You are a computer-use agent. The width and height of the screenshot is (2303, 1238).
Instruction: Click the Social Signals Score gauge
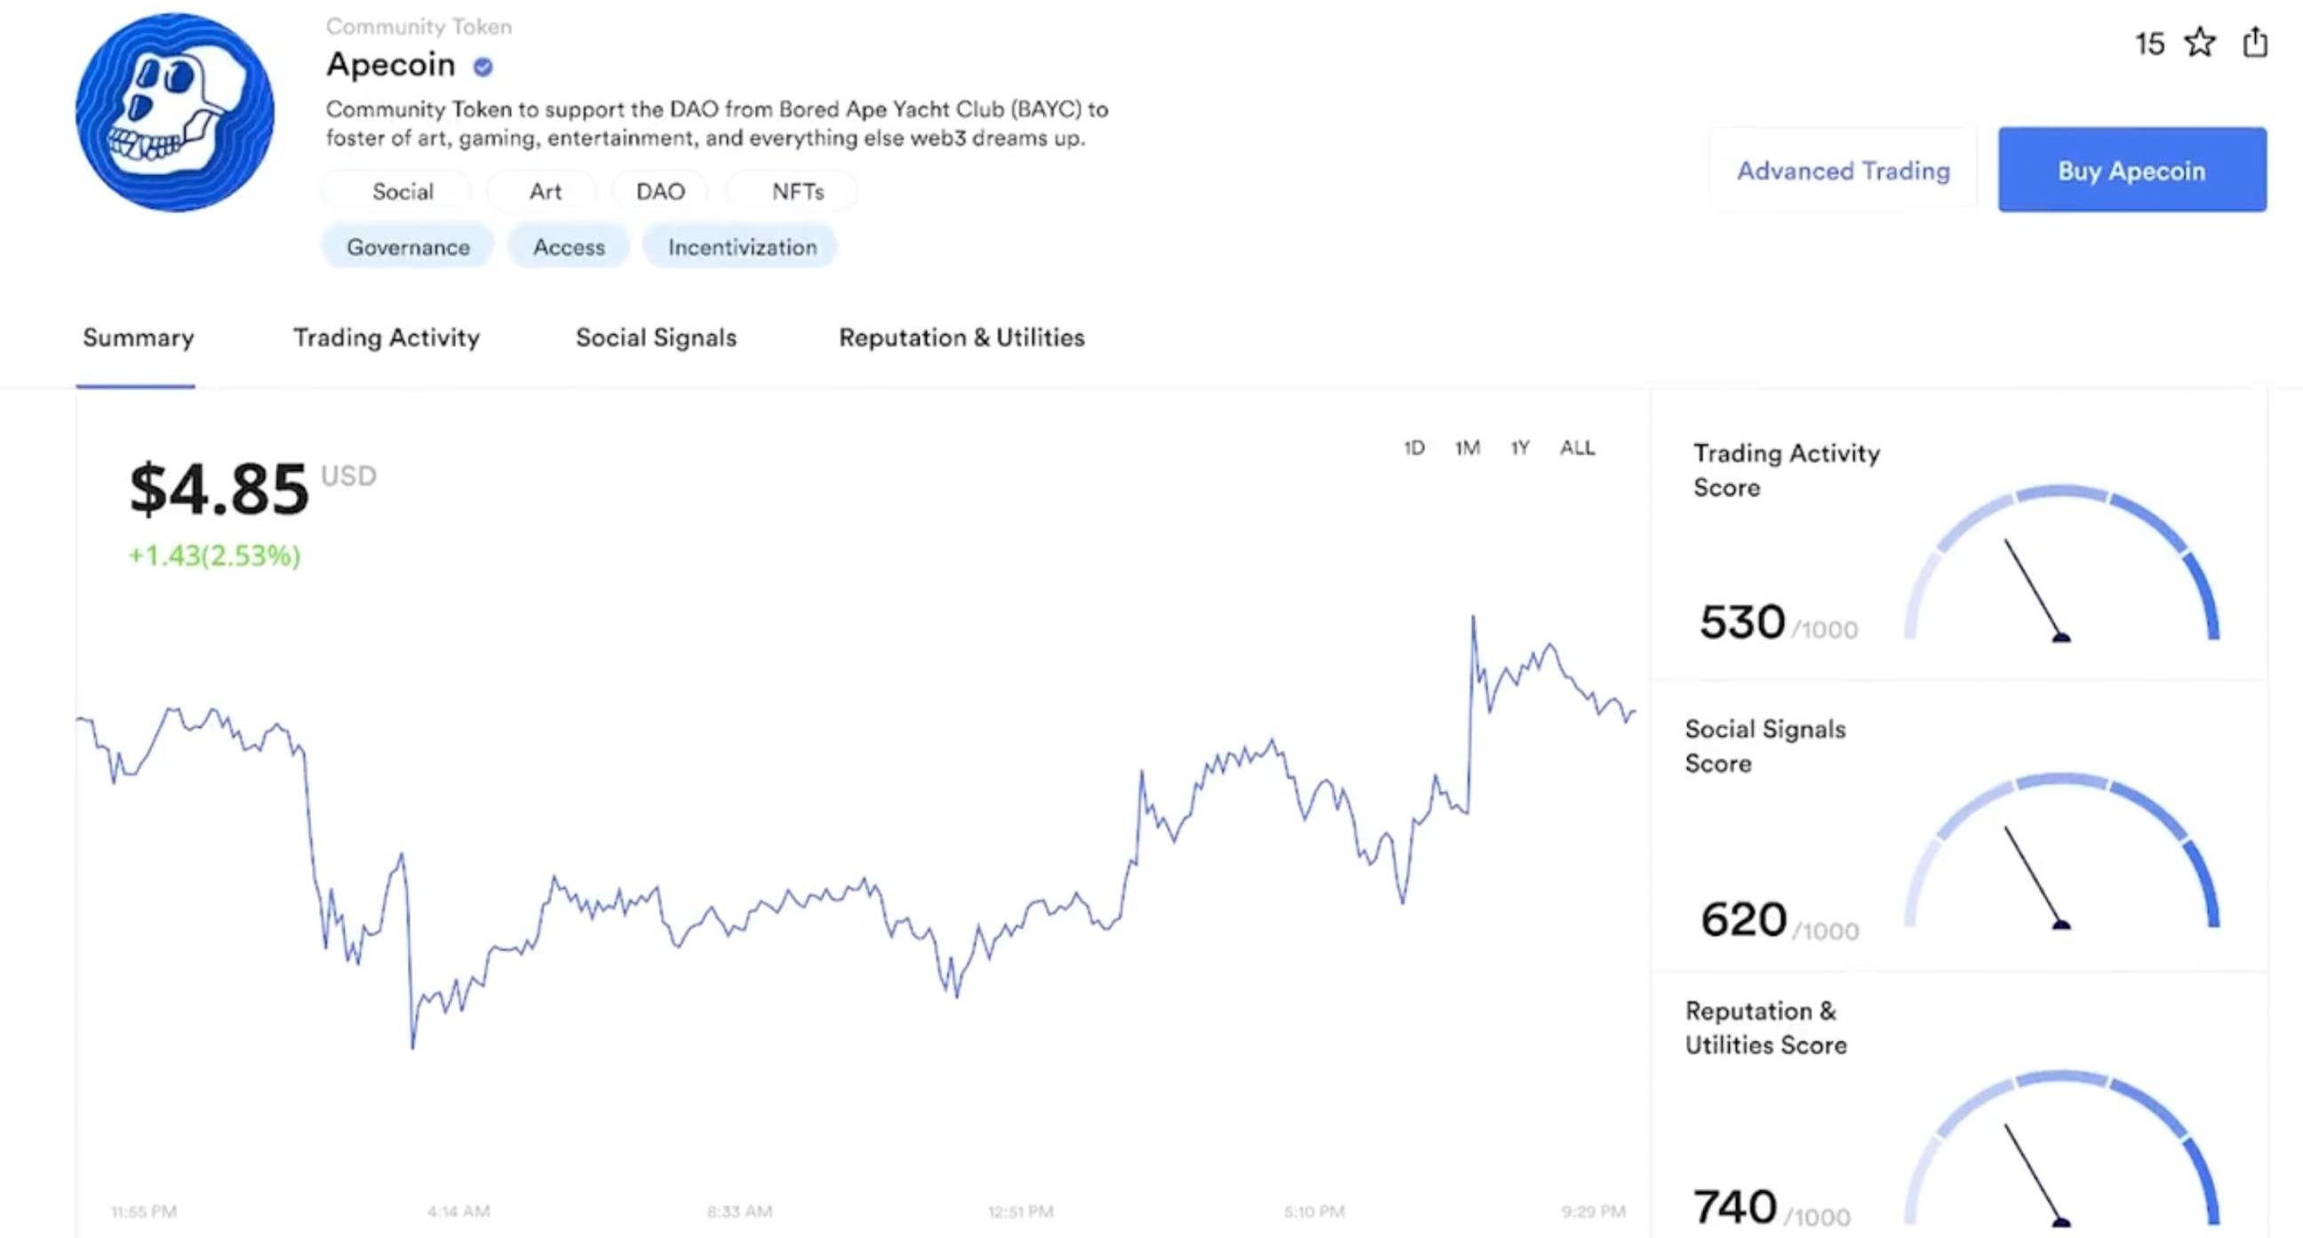(x=2061, y=851)
